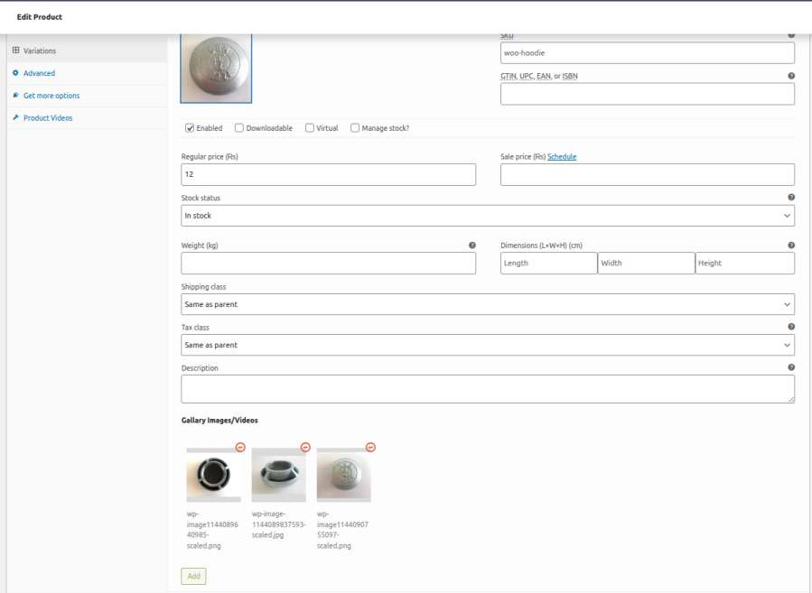
Task: Open the Stock status dropdown
Action: [x=487, y=216]
